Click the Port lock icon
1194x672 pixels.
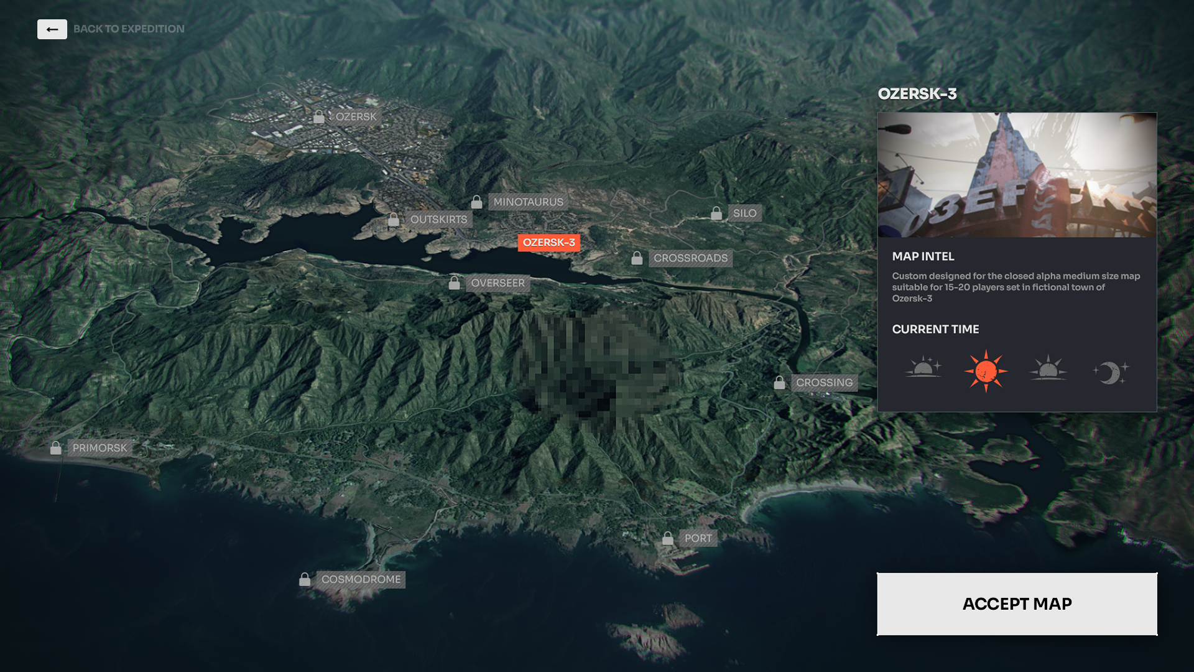coord(668,538)
